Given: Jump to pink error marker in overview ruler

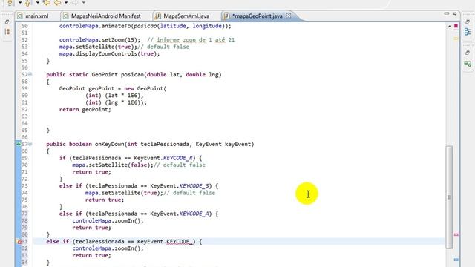Looking at the screenshot, I should point(456,234).
